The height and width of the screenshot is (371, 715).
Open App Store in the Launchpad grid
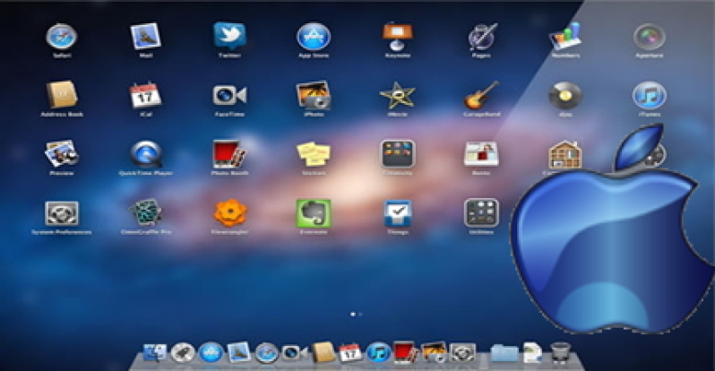[314, 37]
